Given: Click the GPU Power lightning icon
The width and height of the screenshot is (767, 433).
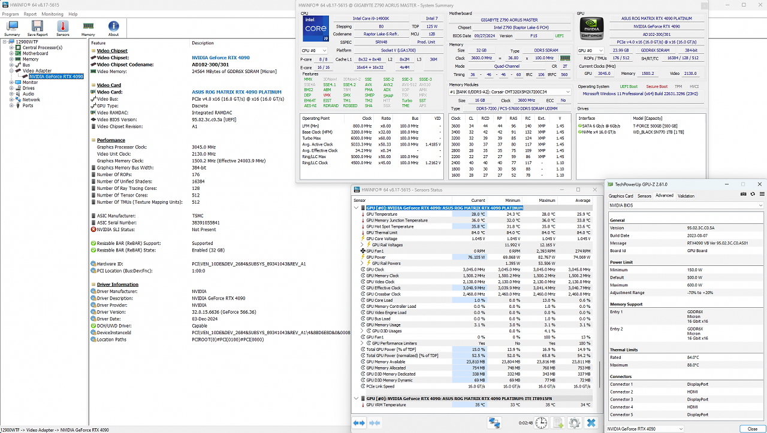Looking at the screenshot, I should pos(363,257).
